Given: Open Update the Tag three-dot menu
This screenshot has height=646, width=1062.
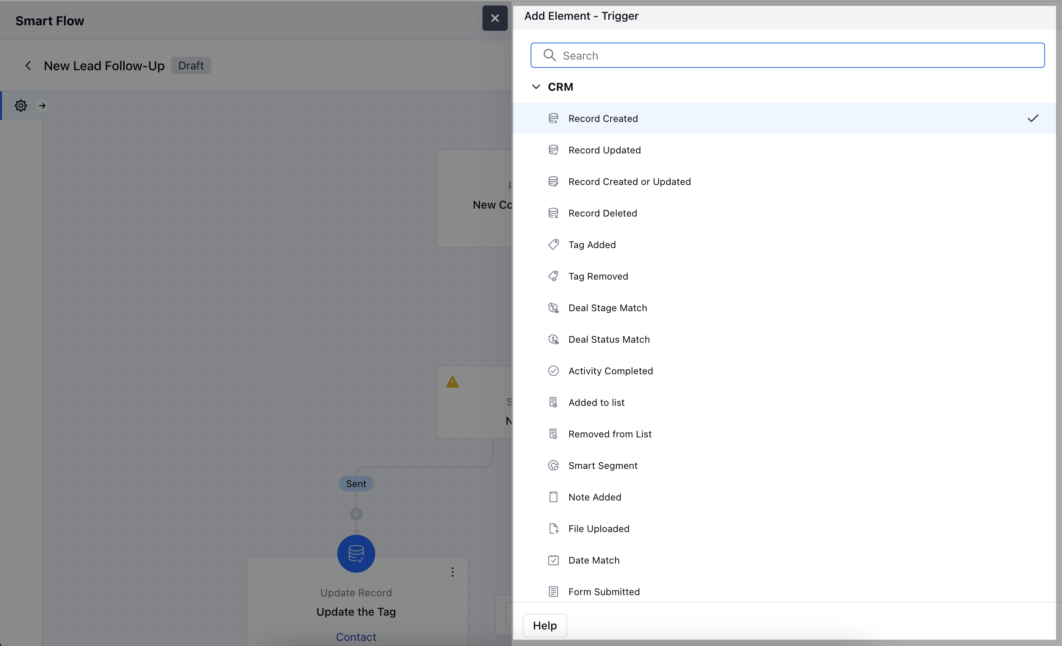Looking at the screenshot, I should point(452,572).
